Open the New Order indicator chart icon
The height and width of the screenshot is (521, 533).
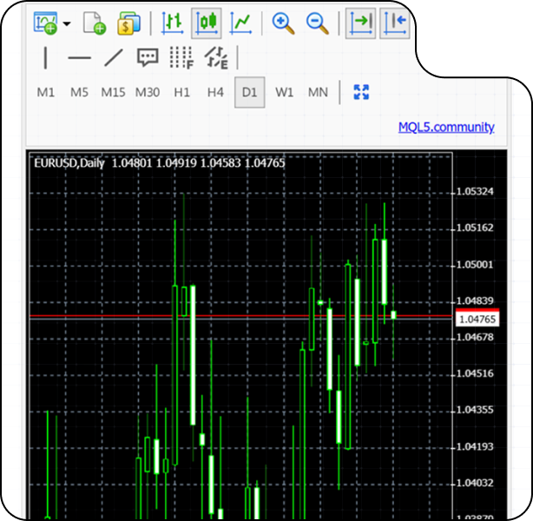(45, 23)
